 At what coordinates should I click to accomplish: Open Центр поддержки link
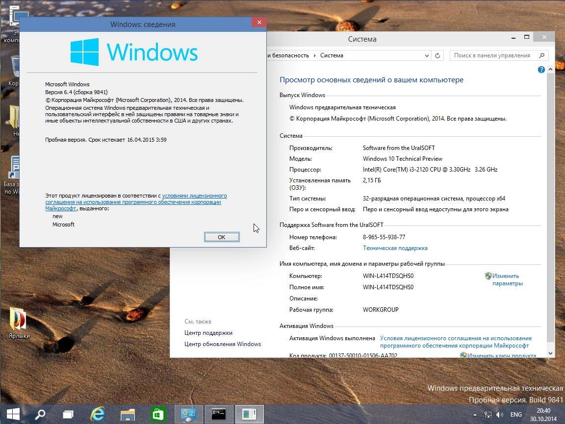coord(208,333)
